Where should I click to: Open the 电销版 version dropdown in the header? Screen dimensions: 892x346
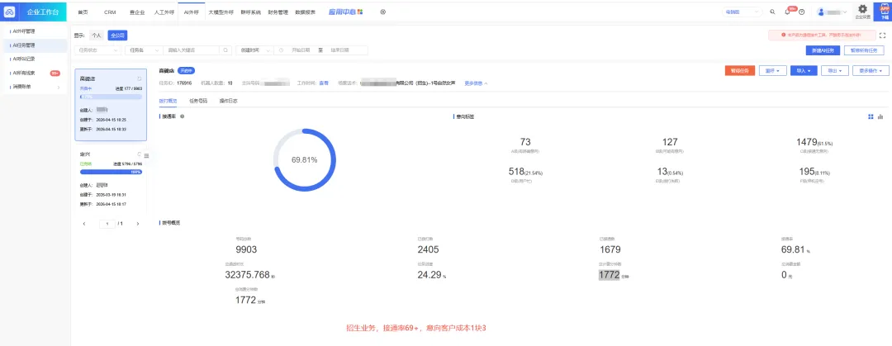coord(743,12)
